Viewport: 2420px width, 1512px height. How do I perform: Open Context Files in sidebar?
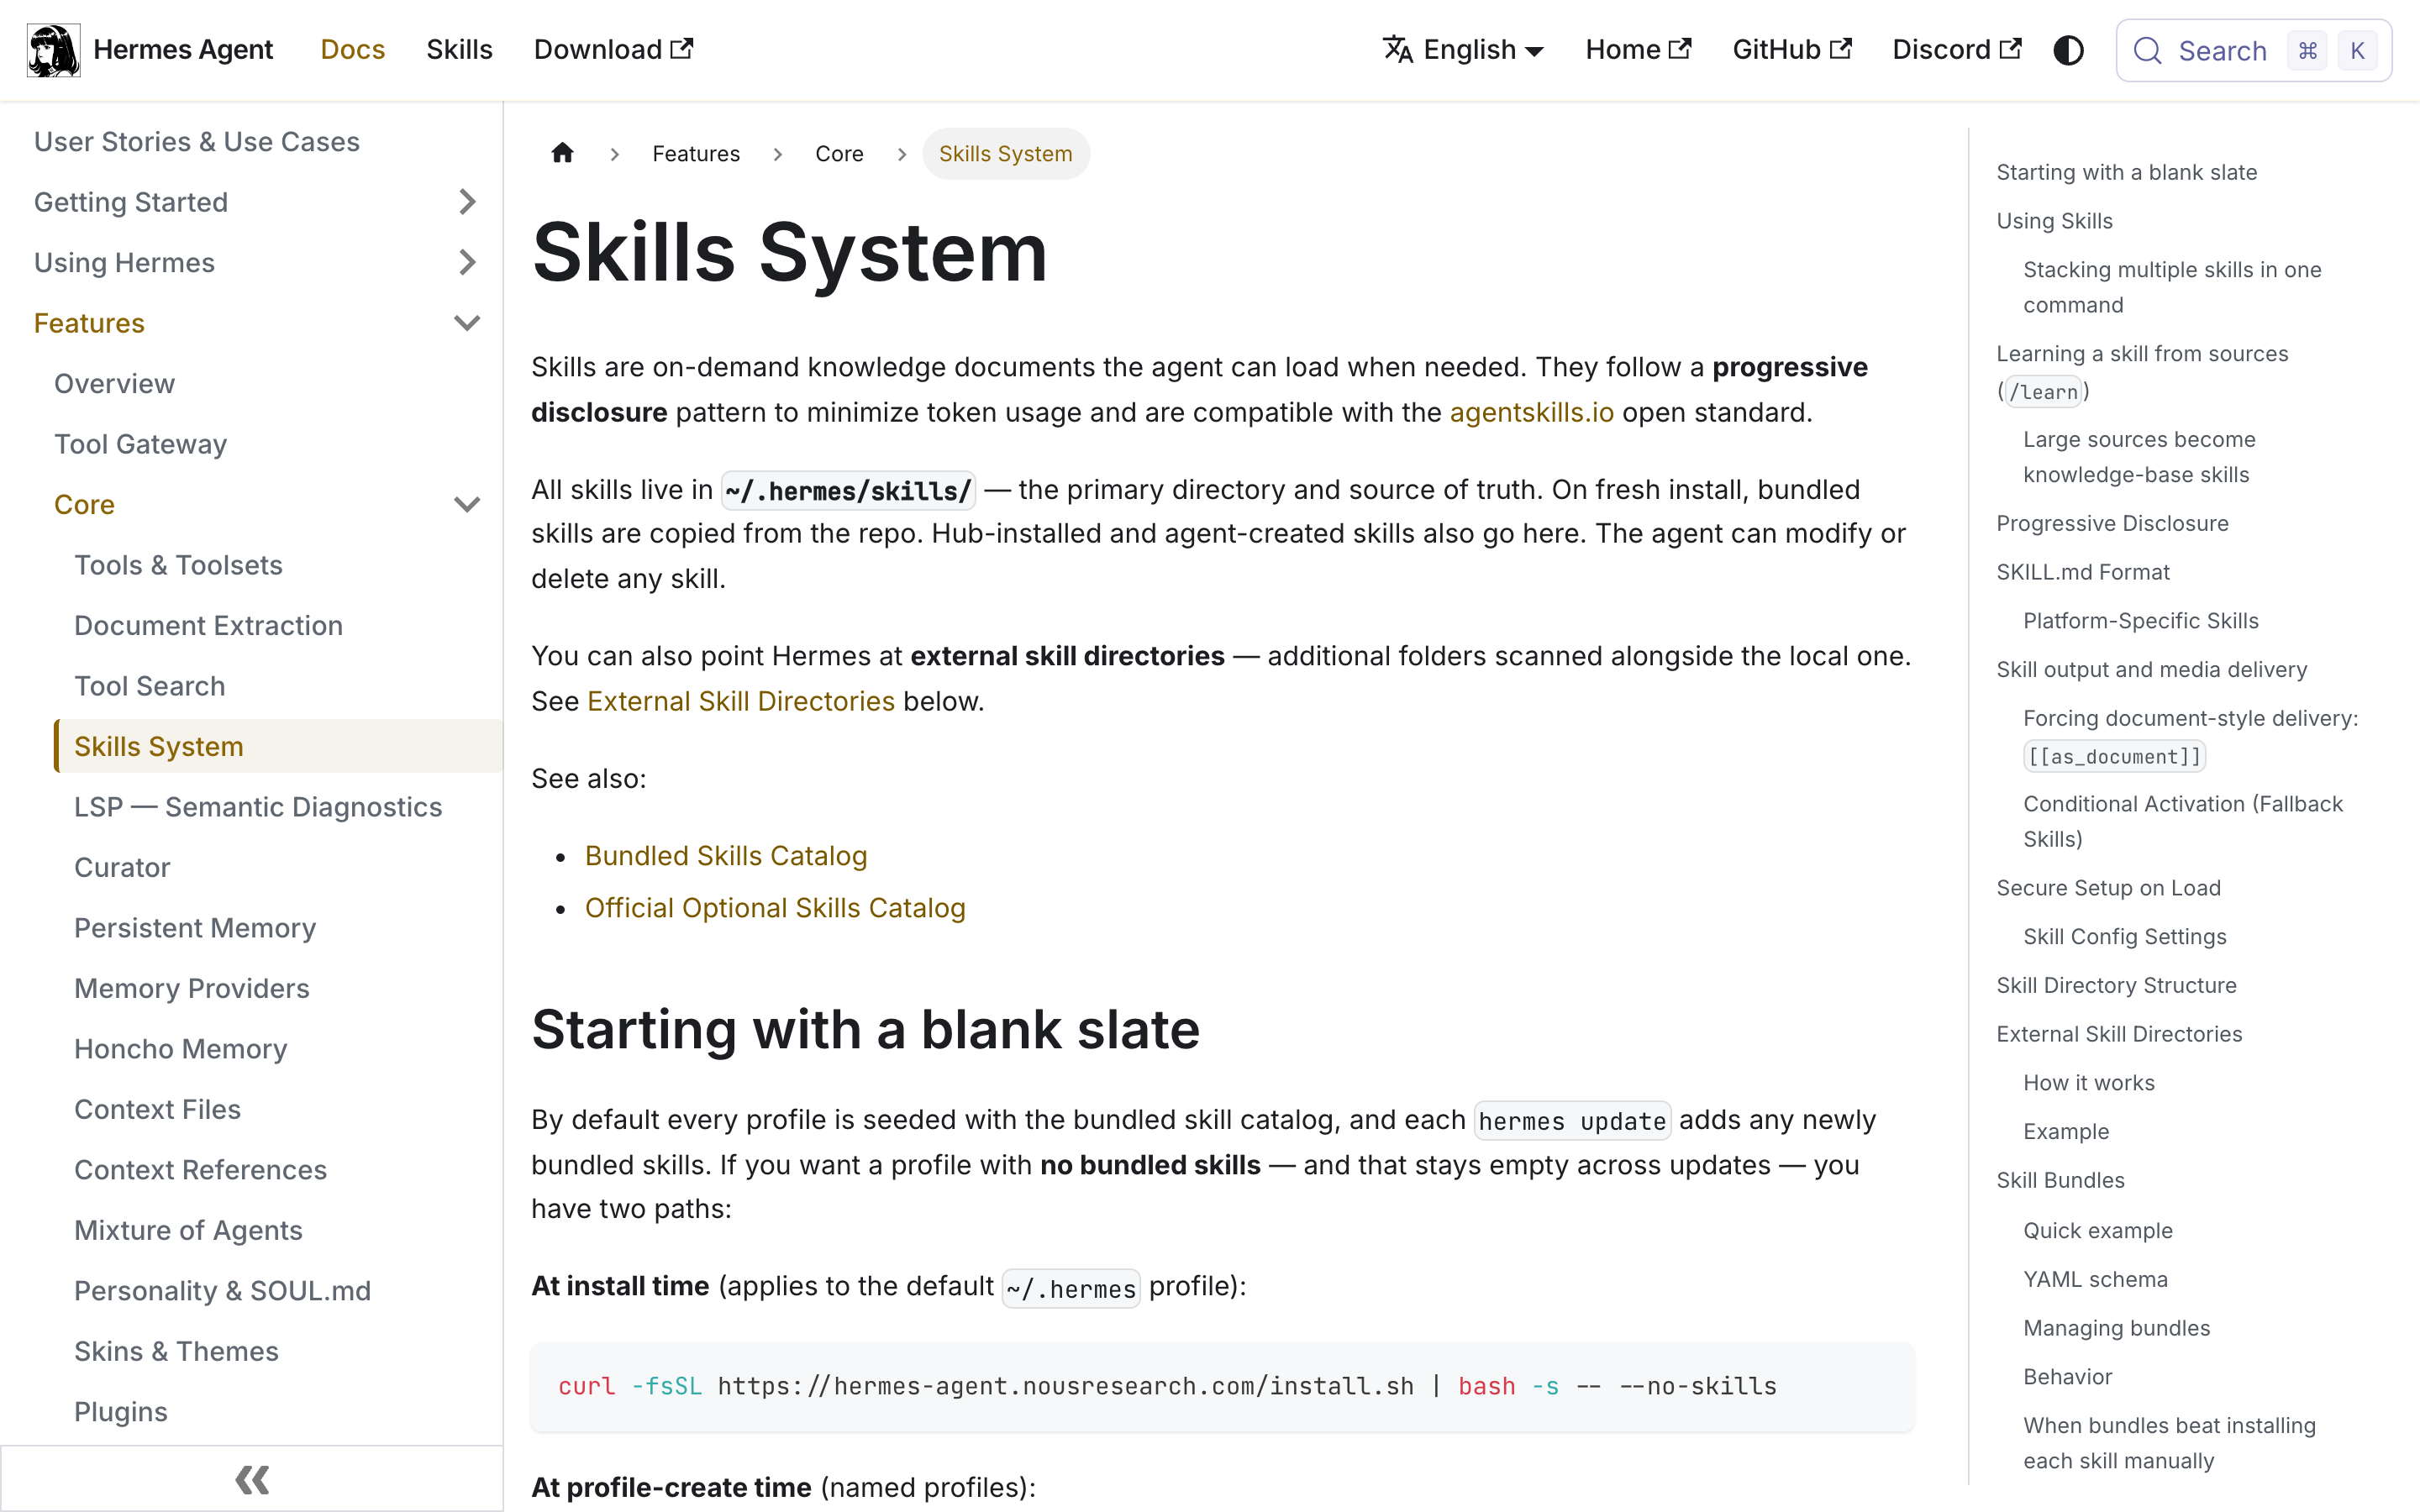pos(157,1109)
